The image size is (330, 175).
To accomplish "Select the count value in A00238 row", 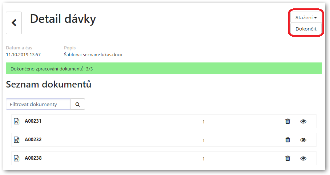I will pyautogui.click(x=204, y=159).
